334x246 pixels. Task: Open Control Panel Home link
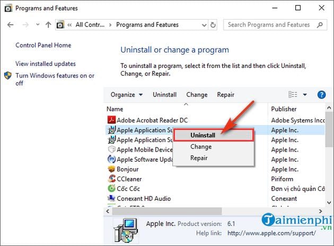point(43,45)
